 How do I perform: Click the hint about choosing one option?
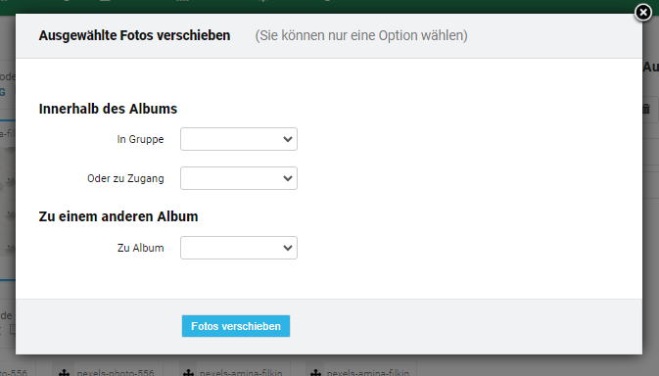(x=361, y=35)
